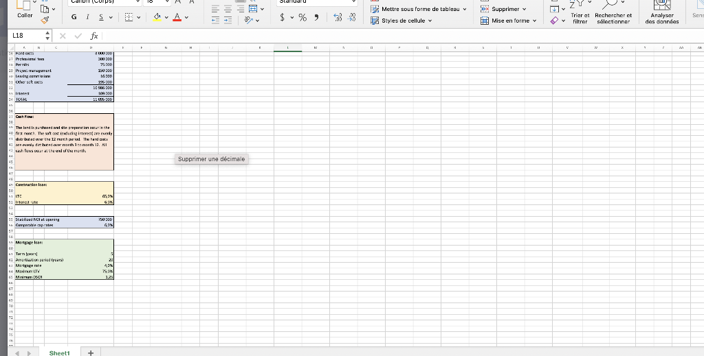Open the Mise en forme menu

(x=508, y=21)
